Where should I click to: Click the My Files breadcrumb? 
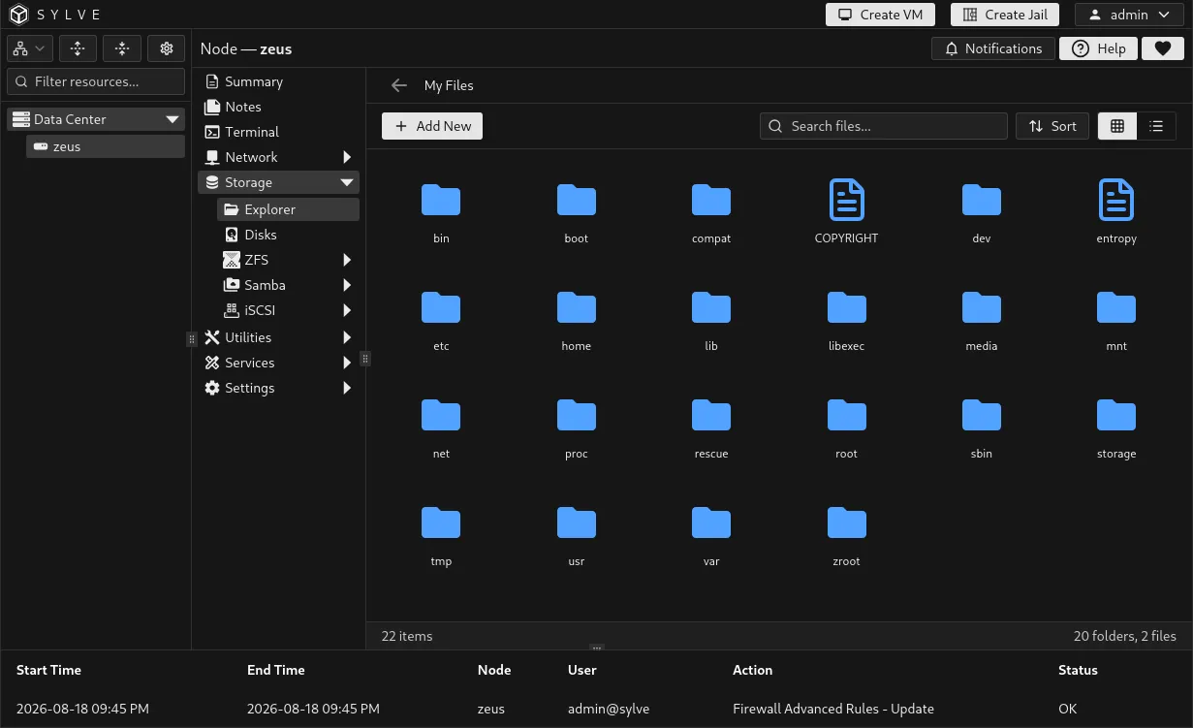pos(449,85)
